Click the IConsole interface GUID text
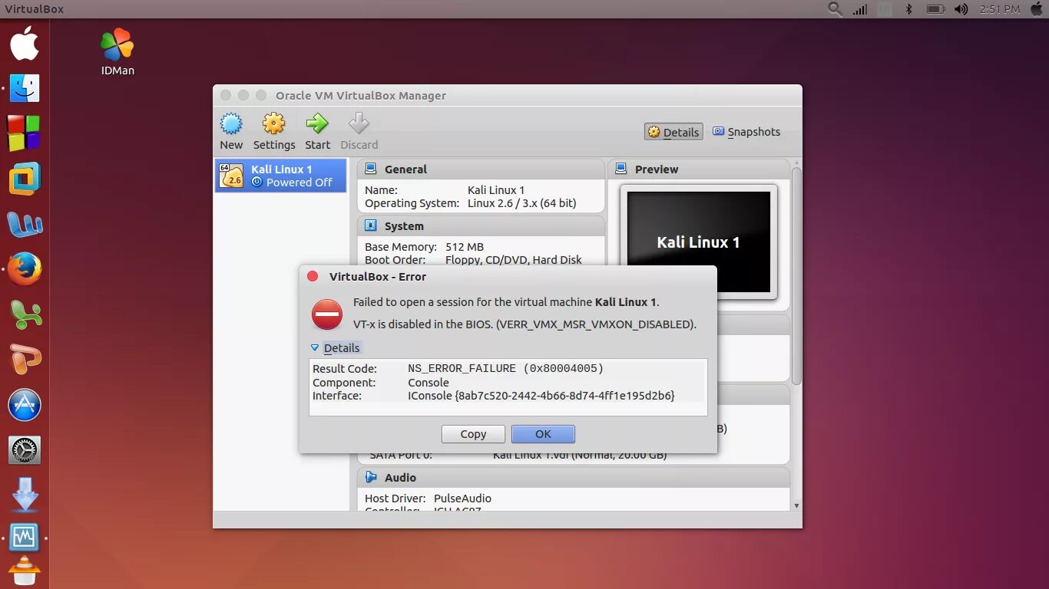This screenshot has height=589, width=1049. point(541,396)
